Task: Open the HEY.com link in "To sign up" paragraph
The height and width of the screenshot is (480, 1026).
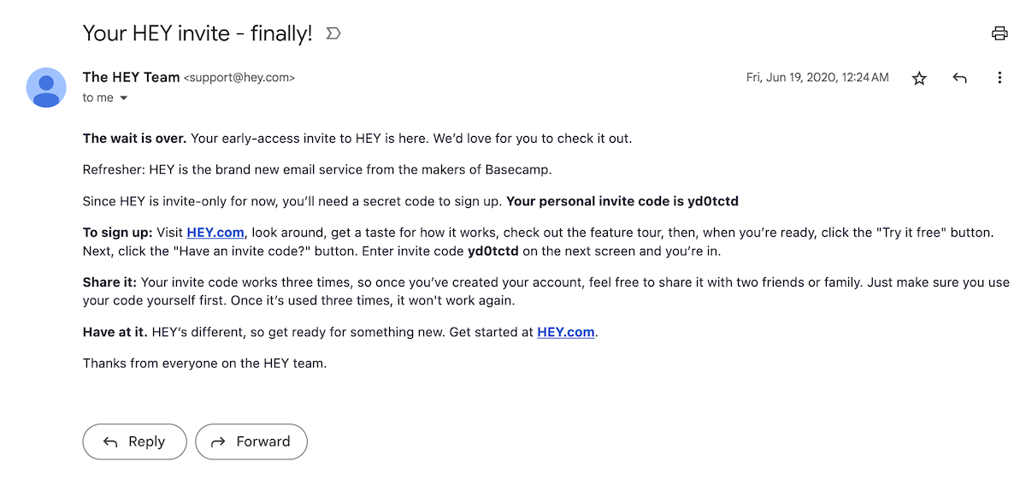Action: [x=215, y=233]
